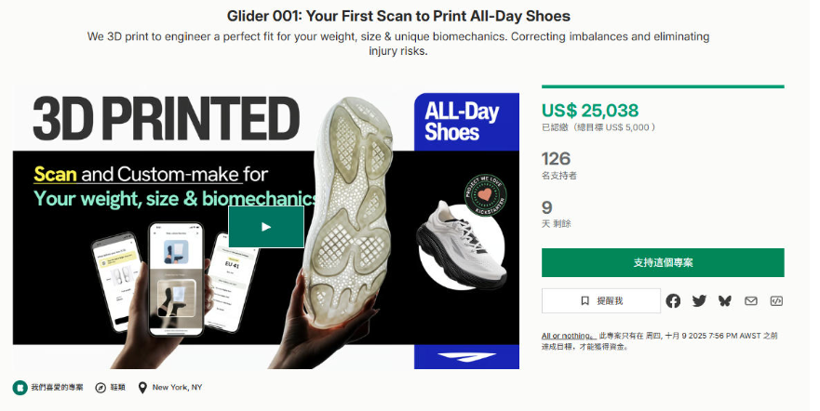820x411 pixels.
Task: Play the Glider 001 project video
Action: pos(266,227)
